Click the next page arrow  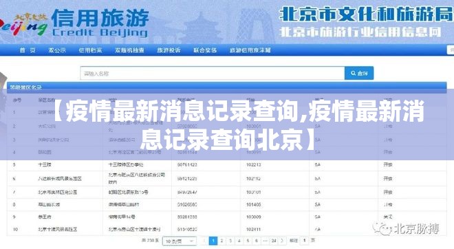click(x=282, y=241)
